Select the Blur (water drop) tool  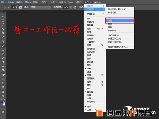pos(3,66)
